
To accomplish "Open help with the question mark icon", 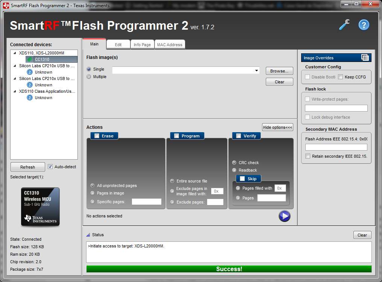I will click(x=364, y=25).
